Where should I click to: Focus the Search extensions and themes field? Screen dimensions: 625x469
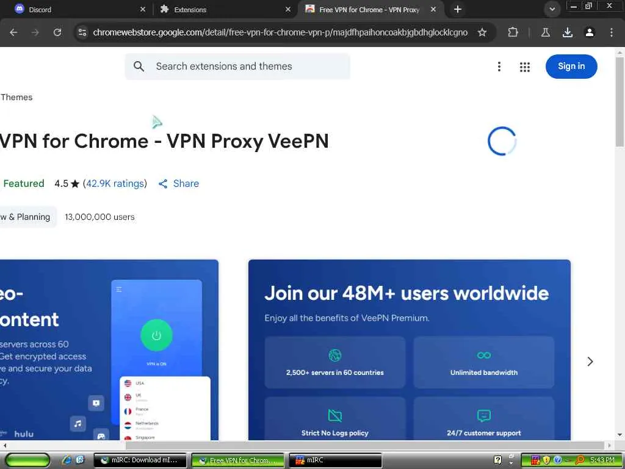coord(237,66)
